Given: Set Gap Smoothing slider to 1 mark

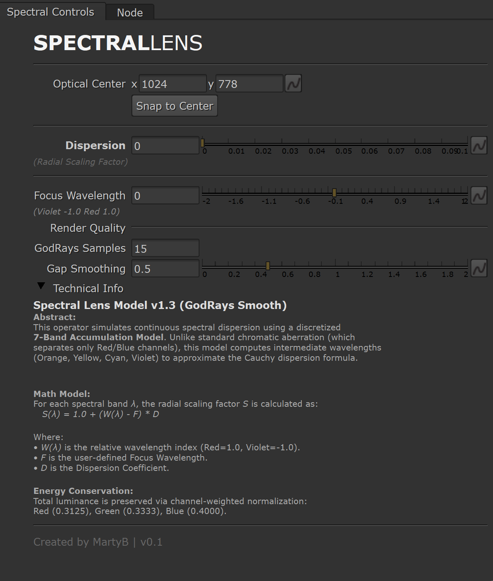Looking at the screenshot, I should [336, 265].
